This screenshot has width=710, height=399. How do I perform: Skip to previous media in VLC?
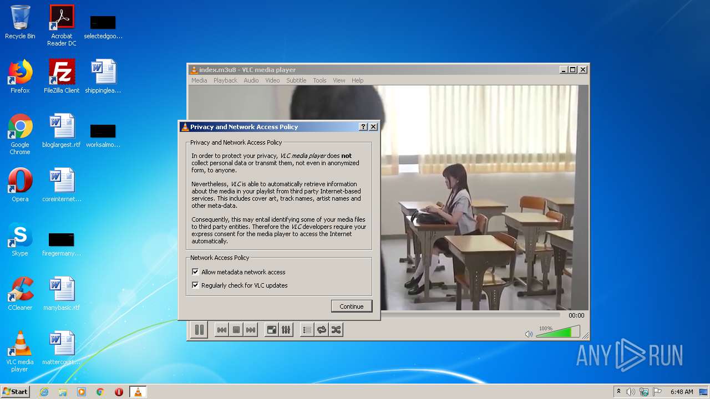(x=221, y=330)
